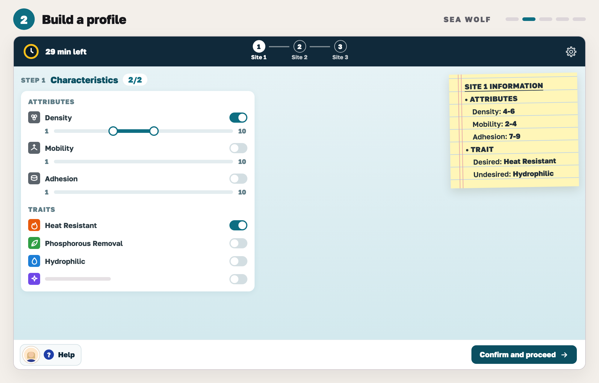Click the orange Heat Resistant flame icon

pyautogui.click(x=34, y=225)
